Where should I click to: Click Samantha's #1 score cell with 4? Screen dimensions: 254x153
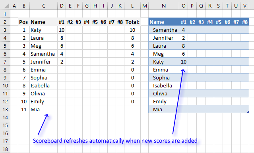(183, 30)
